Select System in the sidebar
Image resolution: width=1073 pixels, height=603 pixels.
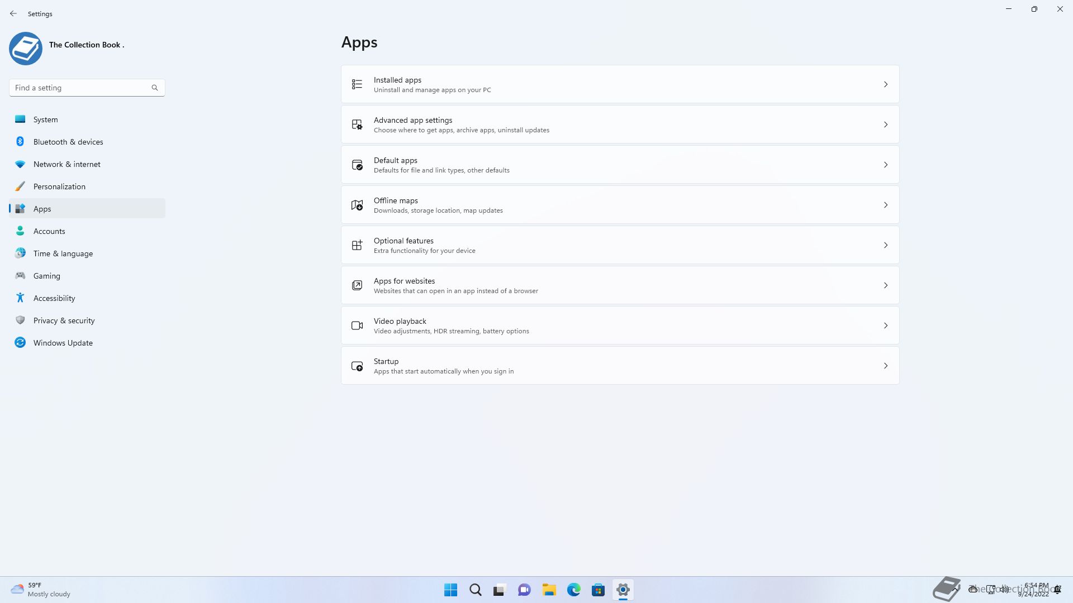[x=46, y=119]
